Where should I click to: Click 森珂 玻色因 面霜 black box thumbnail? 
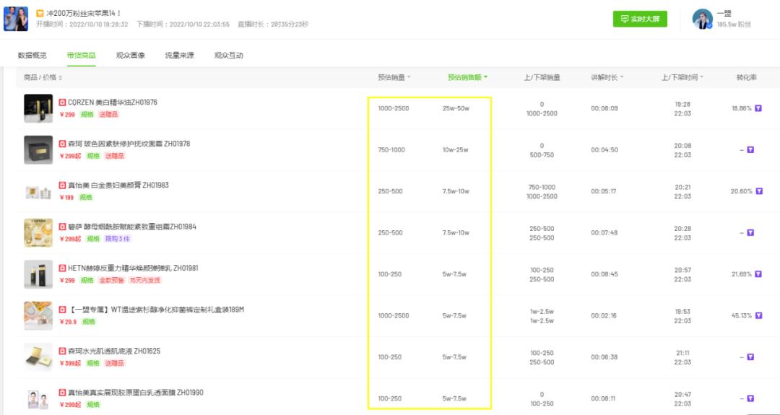click(38, 149)
